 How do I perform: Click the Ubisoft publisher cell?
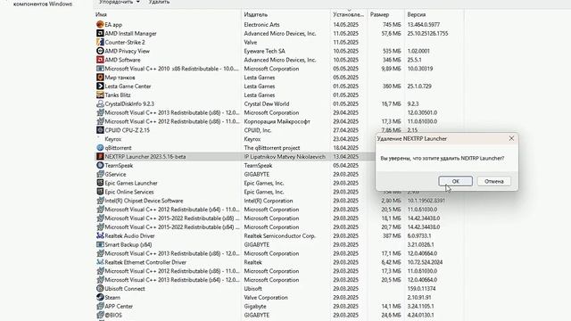point(252,289)
